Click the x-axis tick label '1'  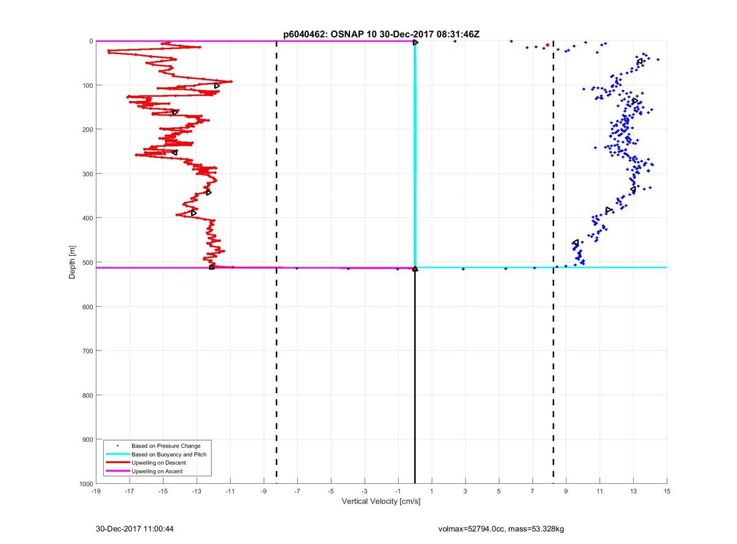click(432, 491)
